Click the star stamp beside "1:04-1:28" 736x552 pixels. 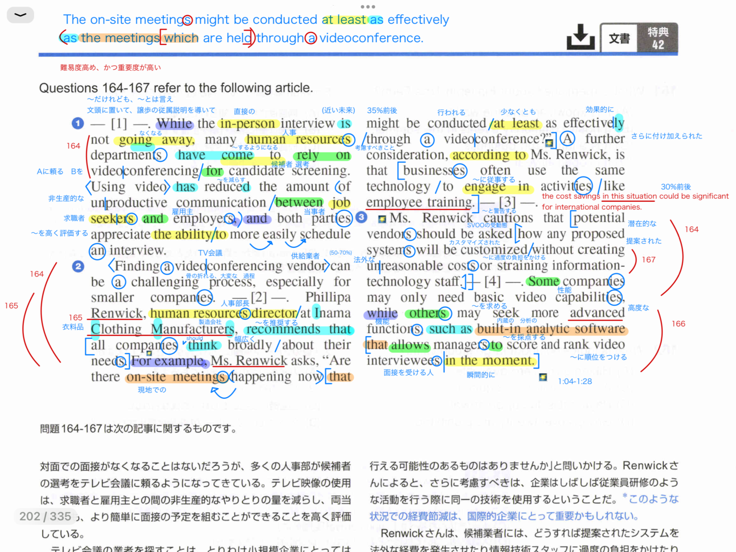click(543, 378)
